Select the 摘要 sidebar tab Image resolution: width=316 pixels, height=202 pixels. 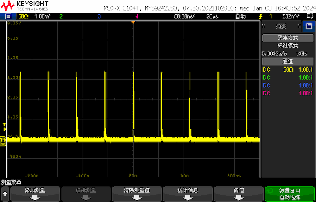[x=281, y=26]
